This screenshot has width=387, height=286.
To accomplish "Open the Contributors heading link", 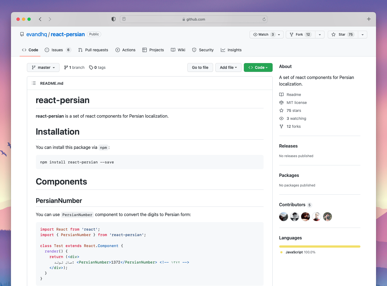I will tap(295, 205).
